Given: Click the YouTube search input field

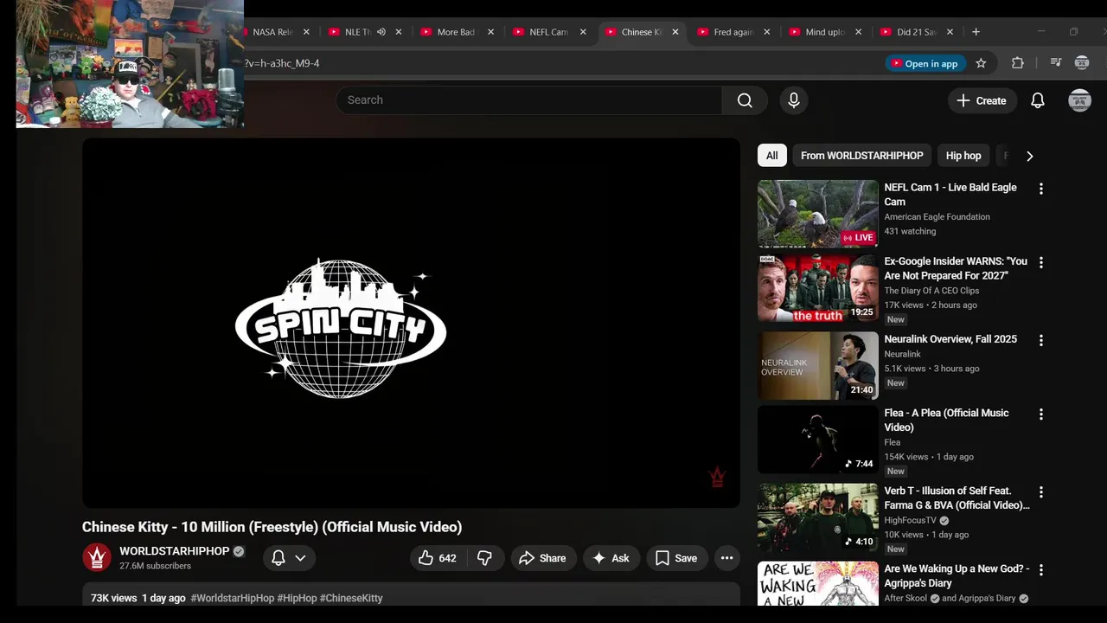Looking at the screenshot, I should click(529, 100).
